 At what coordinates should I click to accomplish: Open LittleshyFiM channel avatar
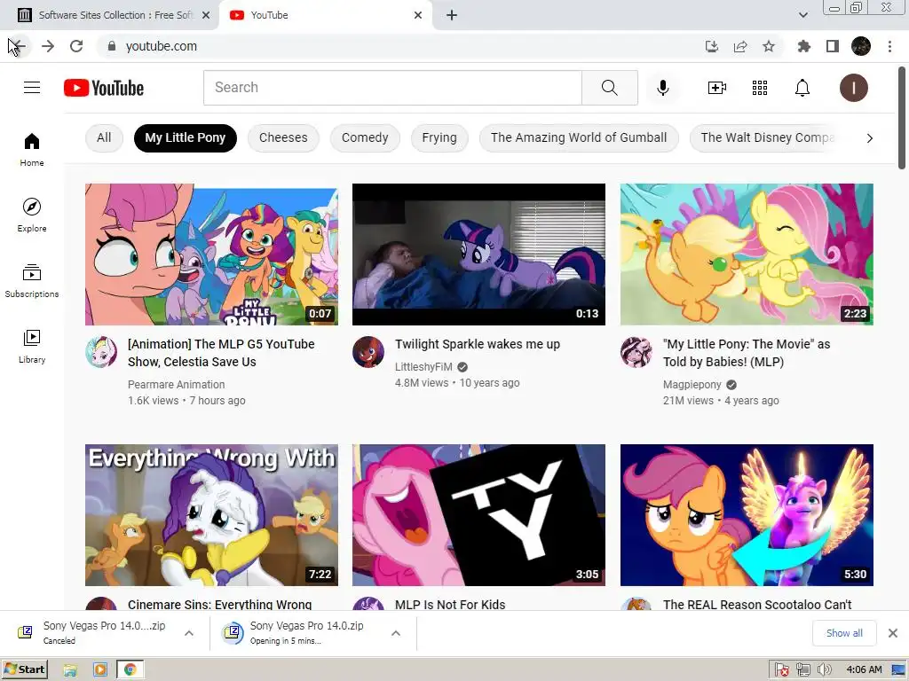[x=368, y=351]
